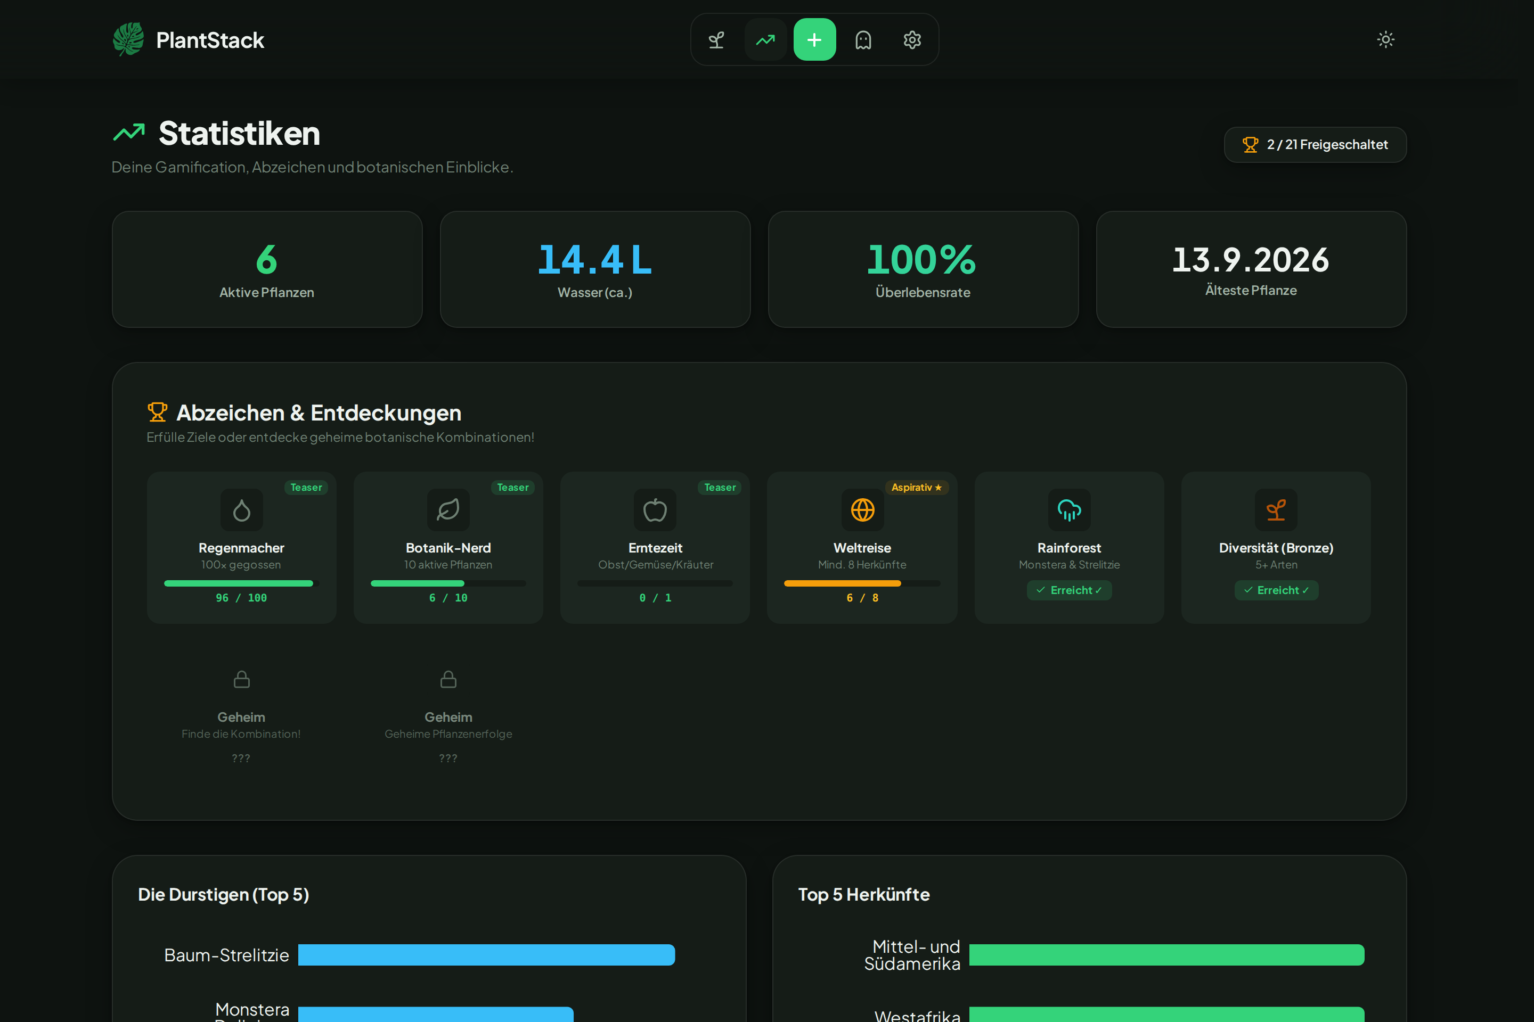This screenshot has width=1534, height=1022.
Task: Select the Älteste Pflanze 13.9.2026 card
Action: [1251, 269]
